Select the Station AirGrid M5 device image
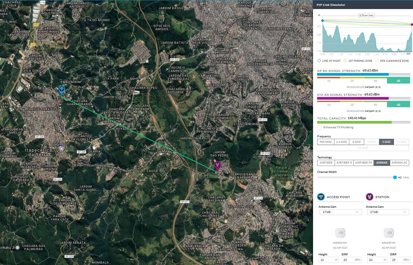The height and width of the screenshot is (265, 413). (x=388, y=233)
